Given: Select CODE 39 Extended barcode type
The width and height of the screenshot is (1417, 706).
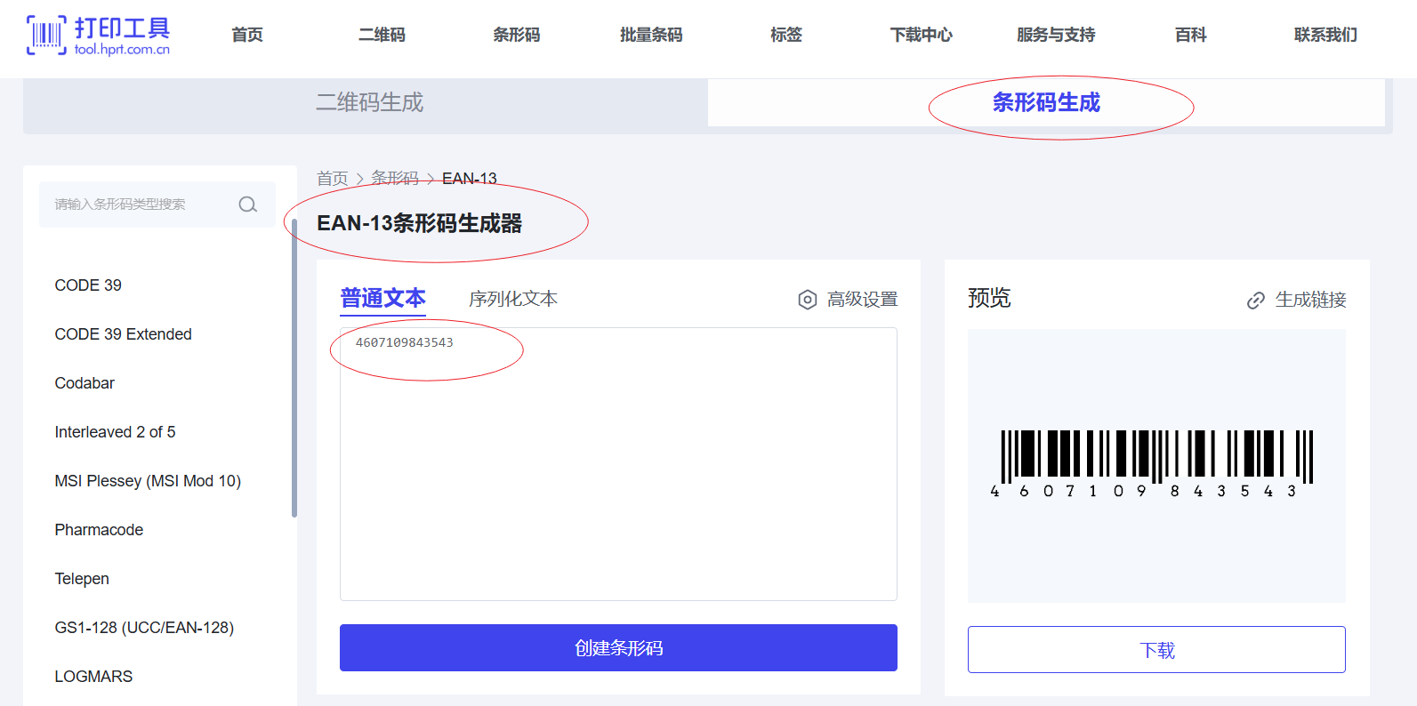Looking at the screenshot, I should pyautogui.click(x=124, y=334).
